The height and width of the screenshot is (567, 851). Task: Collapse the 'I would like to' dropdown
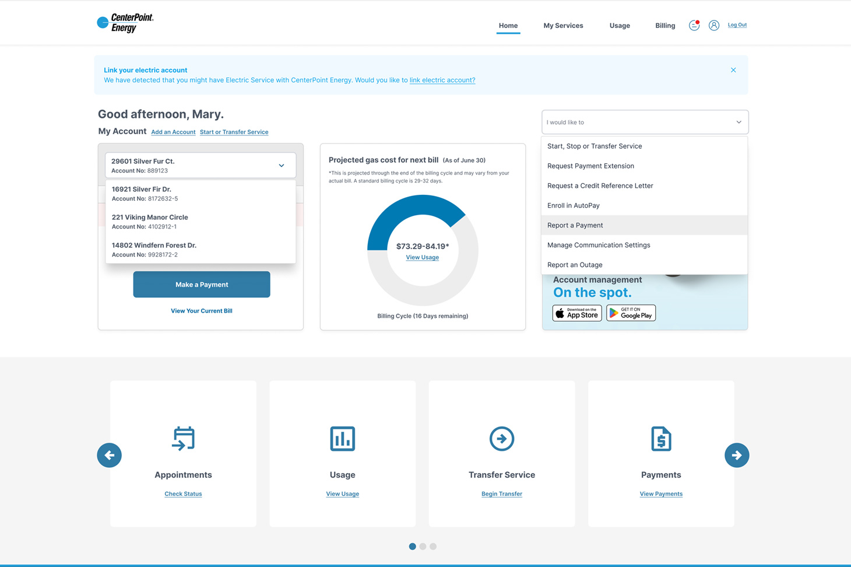(739, 123)
